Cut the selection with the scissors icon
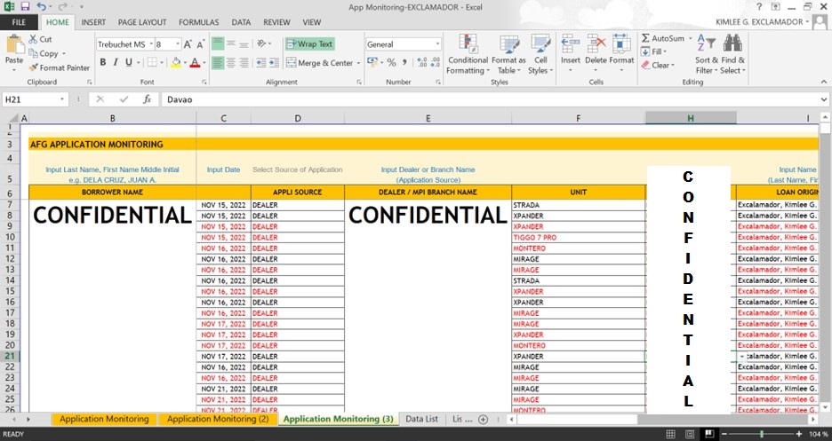 point(34,39)
